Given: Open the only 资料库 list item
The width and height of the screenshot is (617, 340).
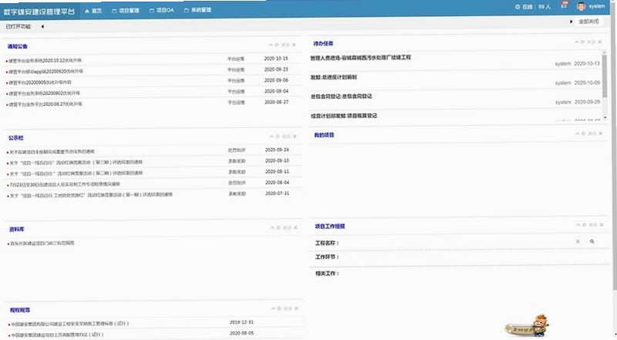Looking at the screenshot, I should (42, 244).
